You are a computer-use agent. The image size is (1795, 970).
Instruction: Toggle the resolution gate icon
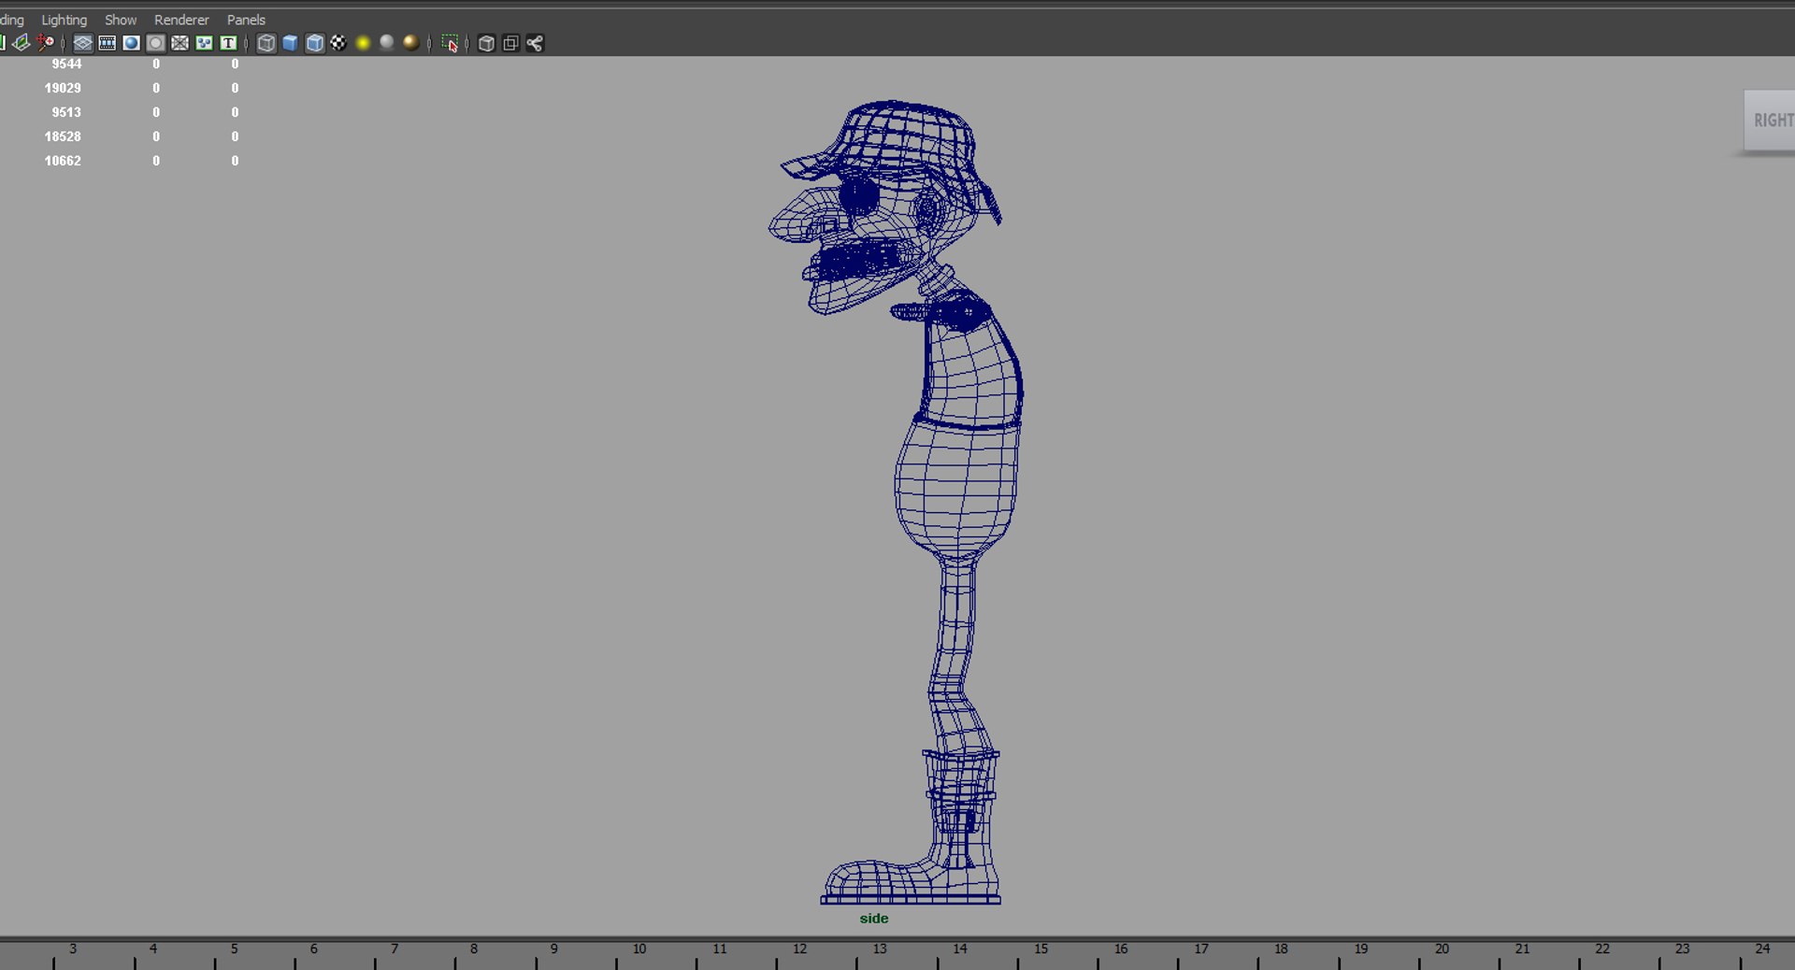click(x=131, y=43)
